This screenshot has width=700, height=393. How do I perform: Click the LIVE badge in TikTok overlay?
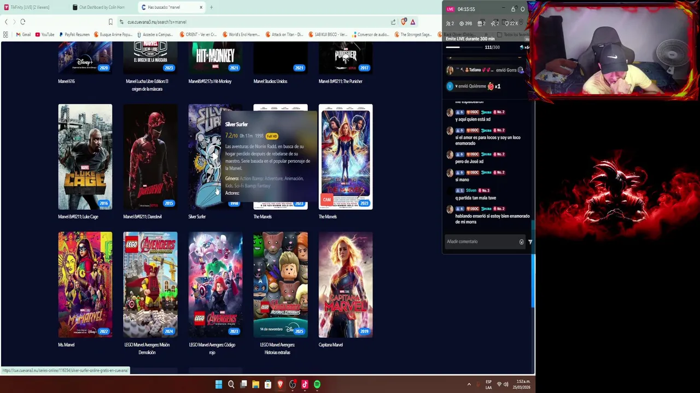point(450,9)
